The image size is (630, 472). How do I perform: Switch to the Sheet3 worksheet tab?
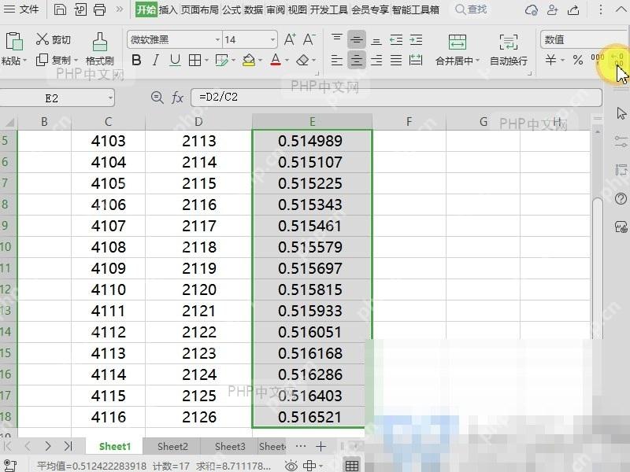point(230,446)
